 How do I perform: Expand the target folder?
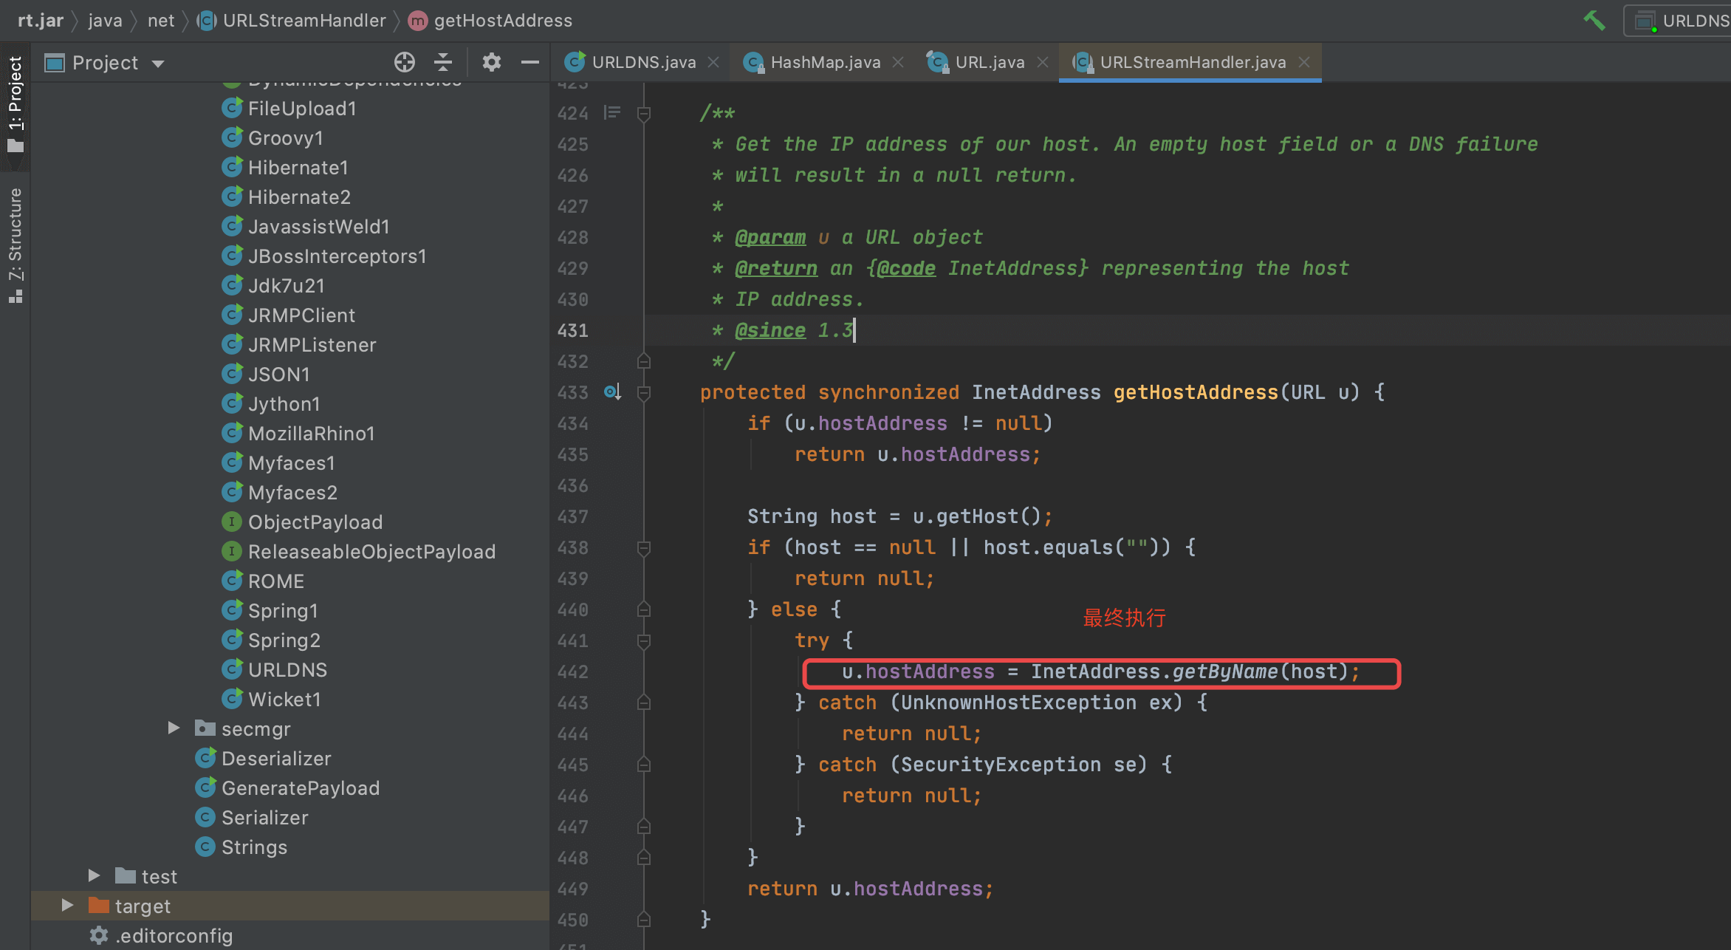coord(67,906)
